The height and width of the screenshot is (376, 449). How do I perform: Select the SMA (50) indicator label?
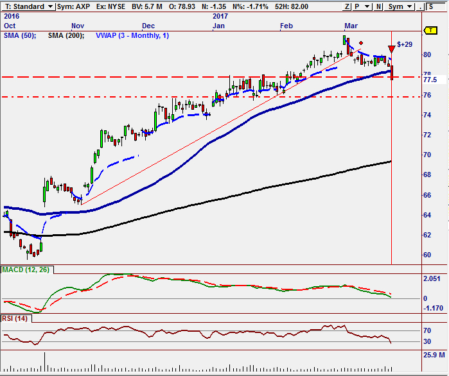coord(20,36)
